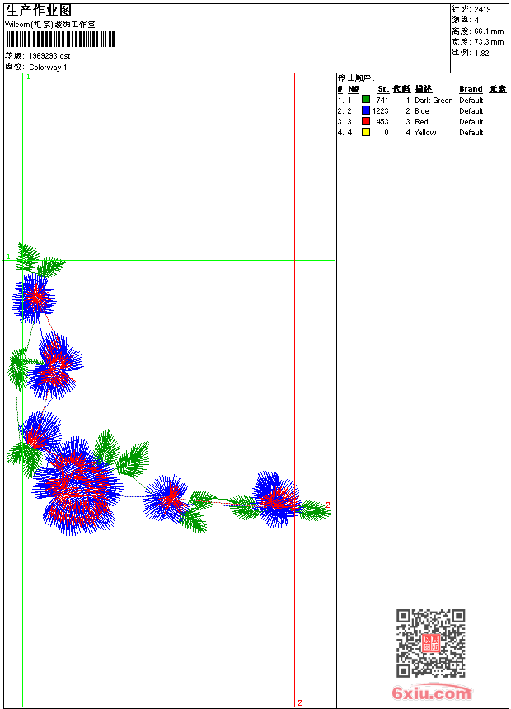The height and width of the screenshot is (709, 511).
Task: Click the 描述 column header
Action: click(424, 89)
